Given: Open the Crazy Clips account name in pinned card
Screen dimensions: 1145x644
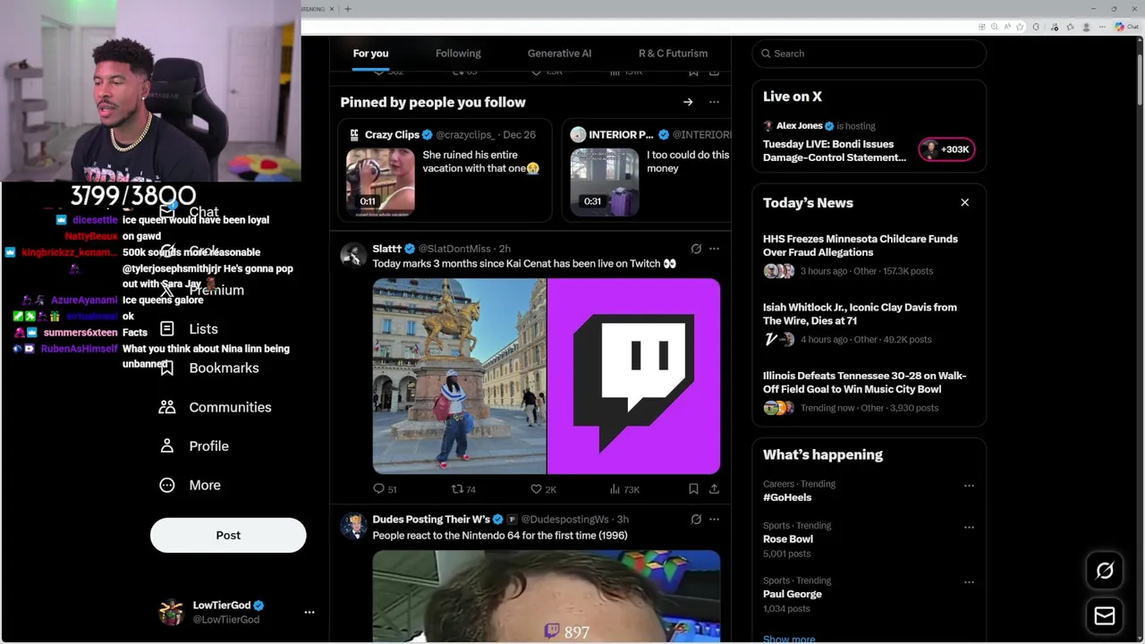Looking at the screenshot, I should (x=392, y=134).
